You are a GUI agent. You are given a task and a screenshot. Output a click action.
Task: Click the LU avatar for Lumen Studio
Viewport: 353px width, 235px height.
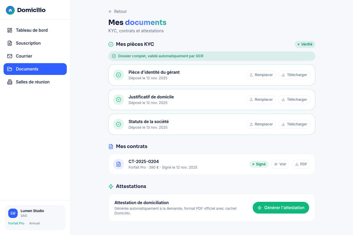[x=13, y=213]
